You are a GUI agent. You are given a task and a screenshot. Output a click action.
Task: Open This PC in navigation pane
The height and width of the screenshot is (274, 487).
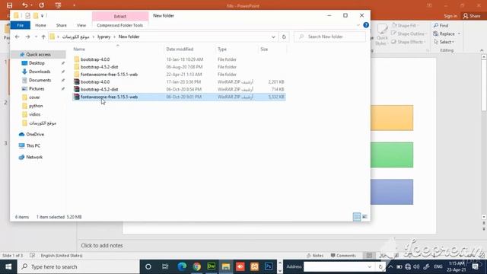pos(33,145)
